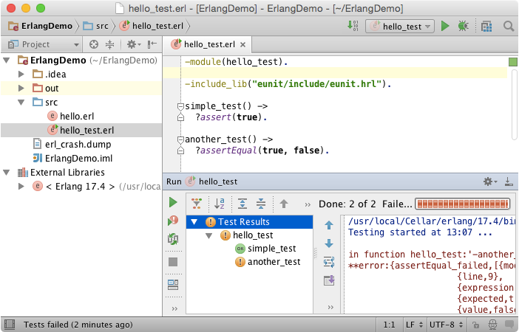Open hello.erl in the project tree

tap(76, 116)
